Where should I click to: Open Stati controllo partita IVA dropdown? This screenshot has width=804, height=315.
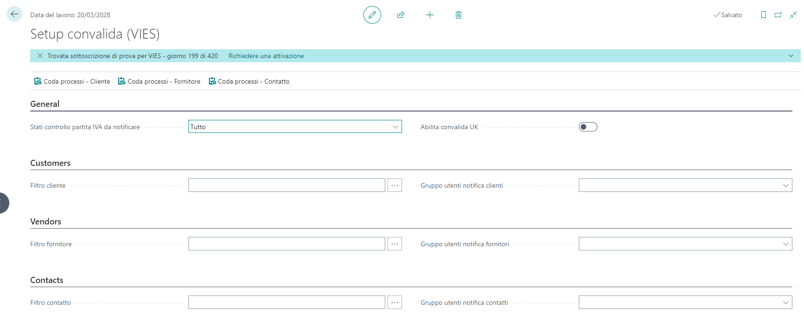pos(395,127)
